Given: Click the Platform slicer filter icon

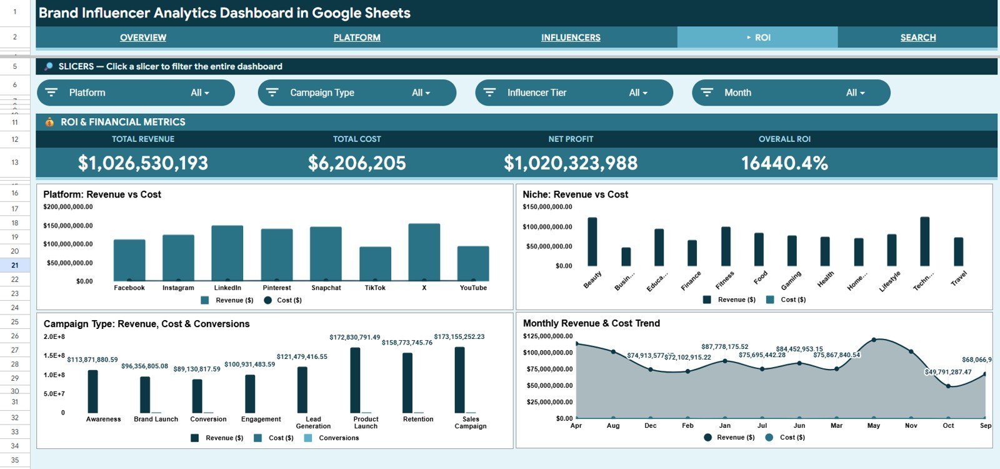Looking at the screenshot, I should pos(52,93).
